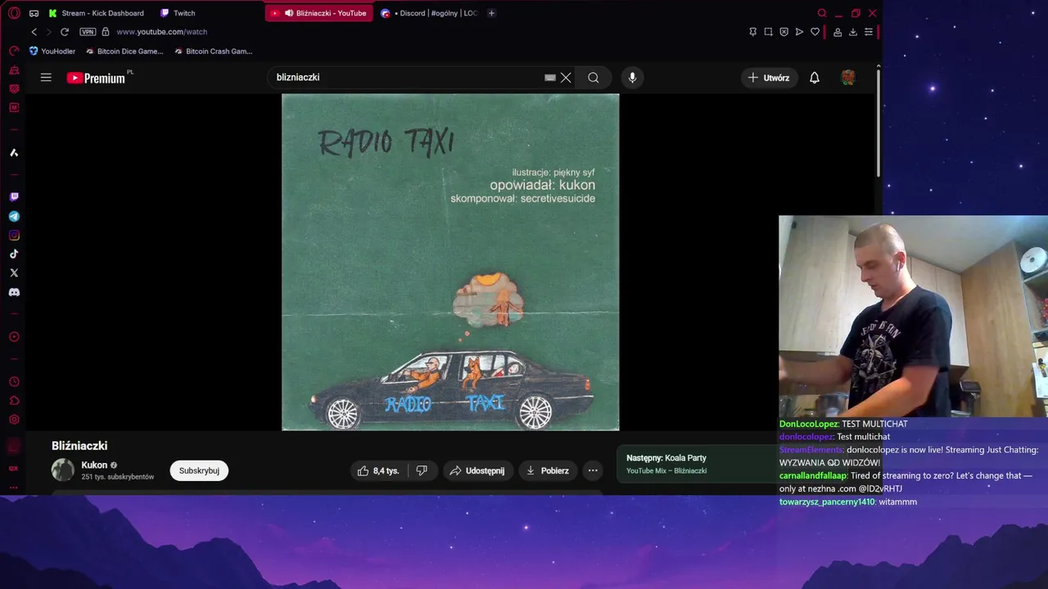Image resolution: width=1048 pixels, height=589 pixels.
Task: Click the YouTube page scrollbar
Action: (x=878, y=123)
